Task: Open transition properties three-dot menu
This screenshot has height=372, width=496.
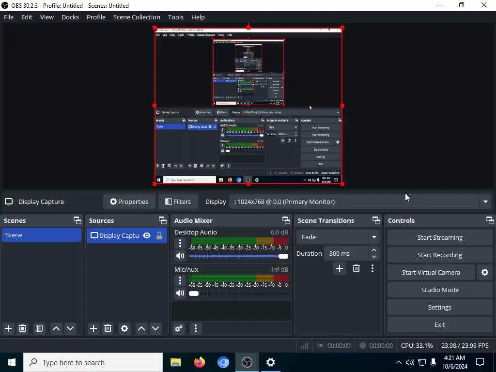Action: click(x=372, y=268)
